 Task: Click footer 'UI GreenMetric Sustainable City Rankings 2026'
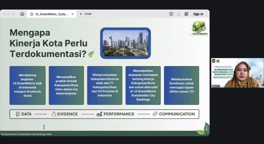[x=26, y=134]
